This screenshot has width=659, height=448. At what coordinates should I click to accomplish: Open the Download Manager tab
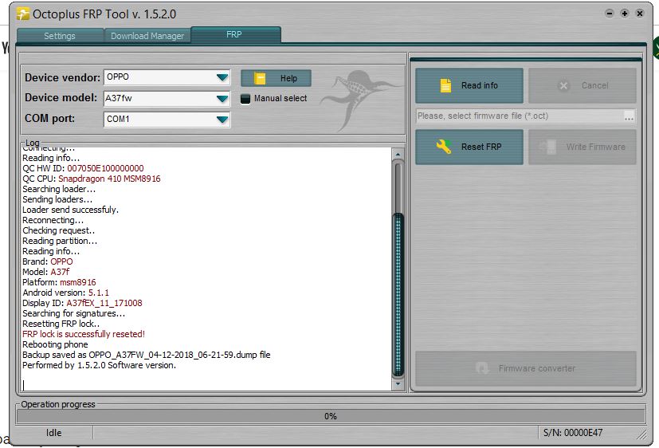[x=147, y=36]
